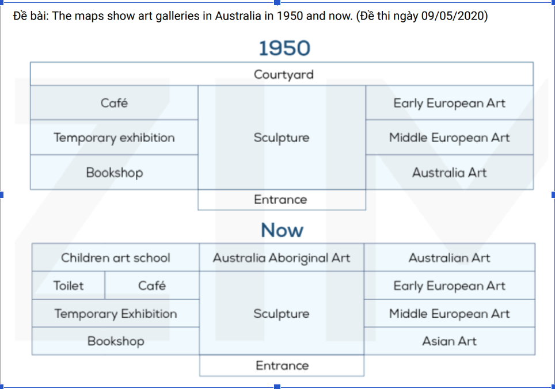Click the Now heading
Image resolution: width=555 pixels, height=389 pixels.
pos(282,230)
